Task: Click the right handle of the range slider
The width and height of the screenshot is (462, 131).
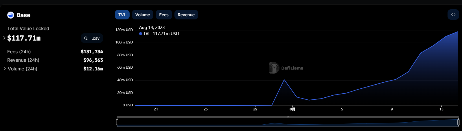Action: tap(458, 122)
